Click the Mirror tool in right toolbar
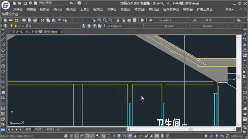The image size is (248, 139). 245,45
